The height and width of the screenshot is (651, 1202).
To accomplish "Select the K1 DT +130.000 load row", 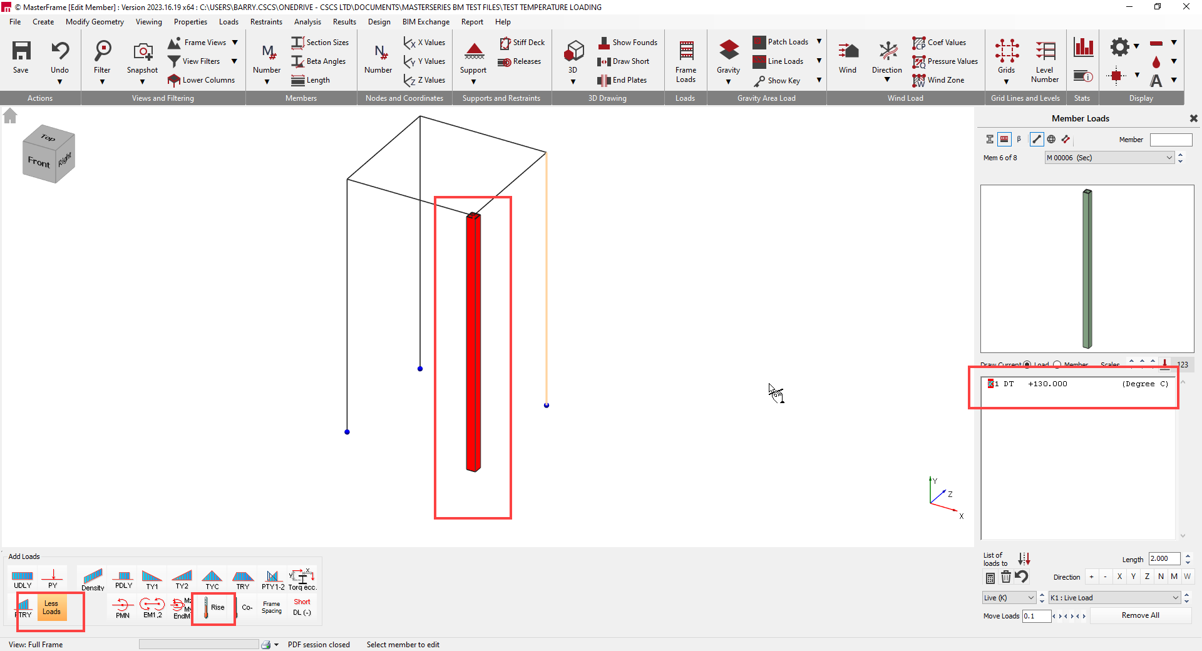I will pyautogui.click(x=1078, y=384).
